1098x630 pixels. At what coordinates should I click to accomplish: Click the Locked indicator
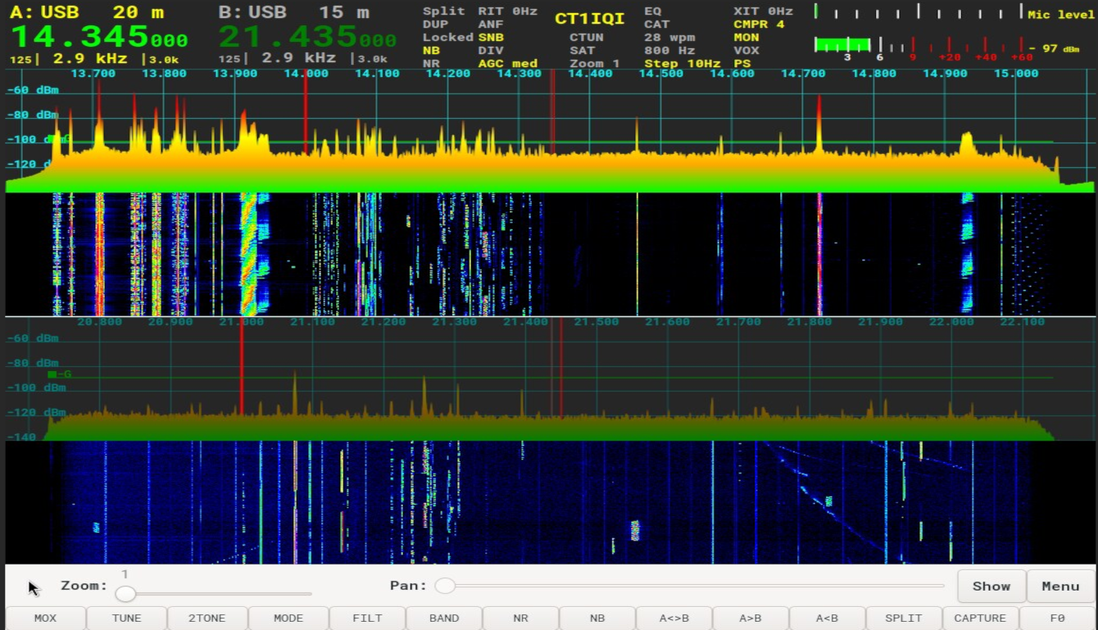click(447, 37)
